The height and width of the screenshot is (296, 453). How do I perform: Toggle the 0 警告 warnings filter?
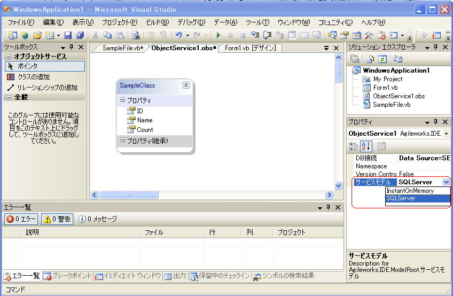(57, 219)
